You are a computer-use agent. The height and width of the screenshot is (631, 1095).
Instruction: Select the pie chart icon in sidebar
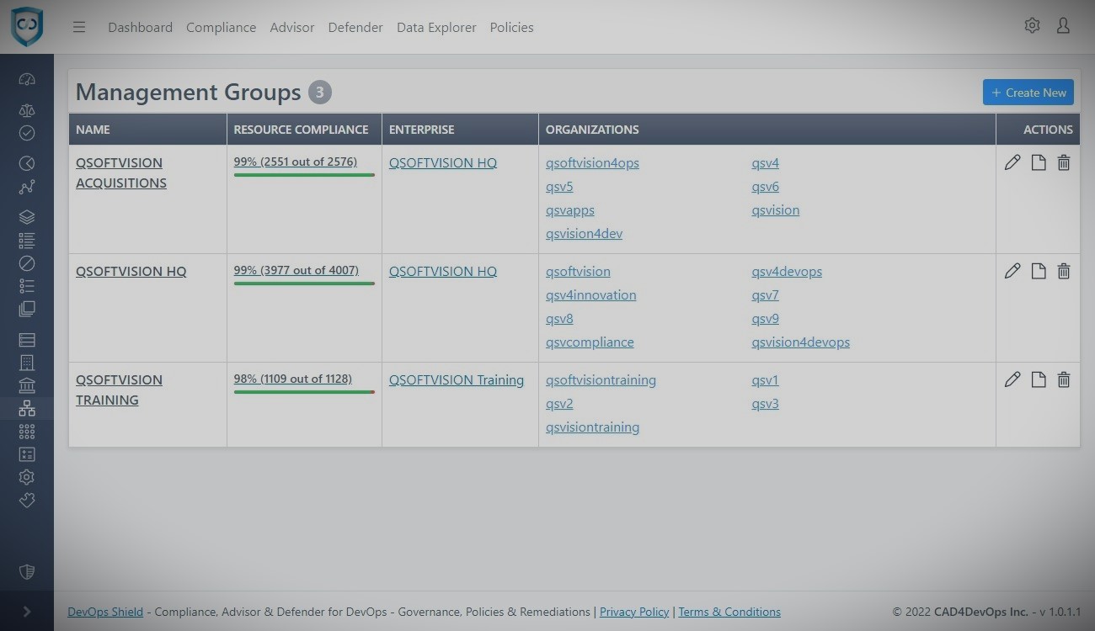(x=27, y=163)
